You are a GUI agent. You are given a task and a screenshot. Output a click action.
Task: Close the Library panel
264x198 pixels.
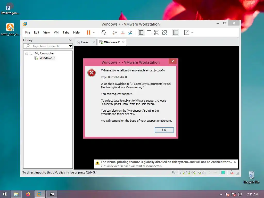[70, 40]
